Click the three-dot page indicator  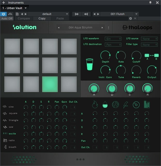(x=80, y=159)
